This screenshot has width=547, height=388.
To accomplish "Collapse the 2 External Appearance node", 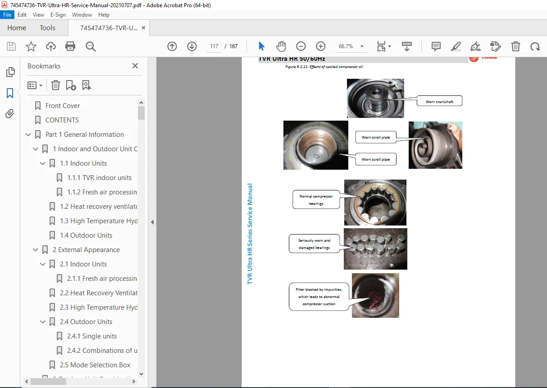I will [x=36, y=250].
